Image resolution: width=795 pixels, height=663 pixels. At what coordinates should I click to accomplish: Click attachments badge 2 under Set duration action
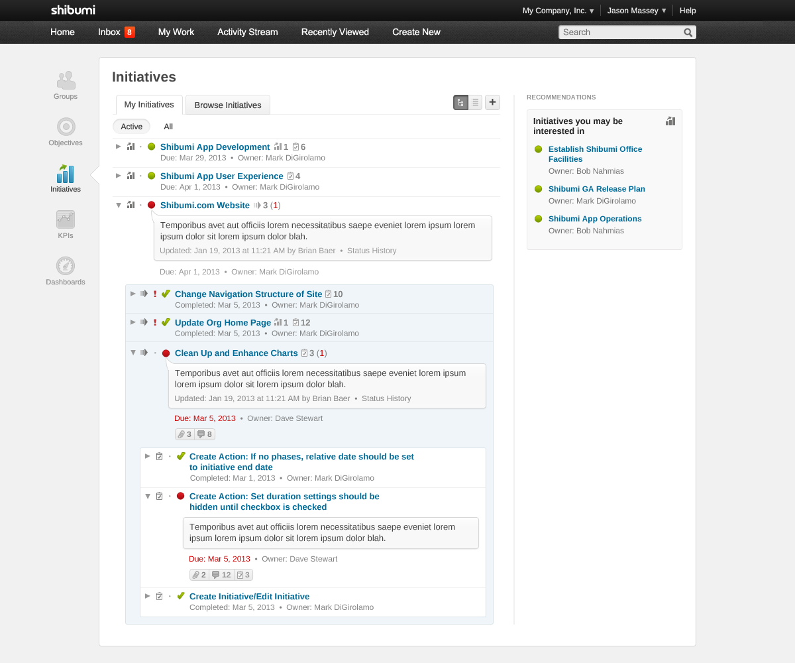(x=199, y=575)
